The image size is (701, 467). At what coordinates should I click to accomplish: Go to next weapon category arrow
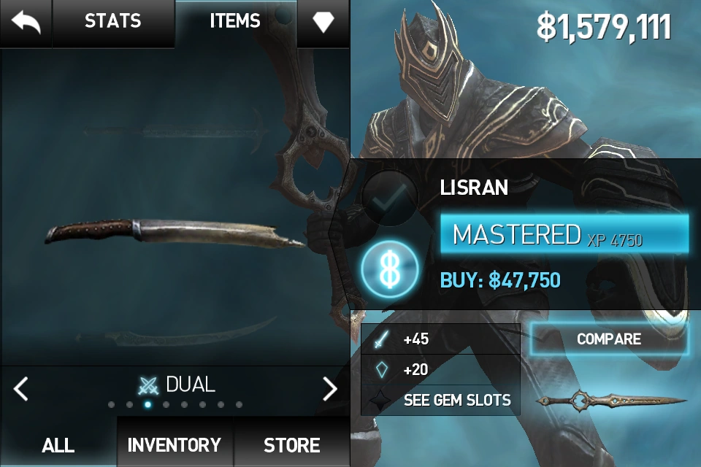coord(330,388)
